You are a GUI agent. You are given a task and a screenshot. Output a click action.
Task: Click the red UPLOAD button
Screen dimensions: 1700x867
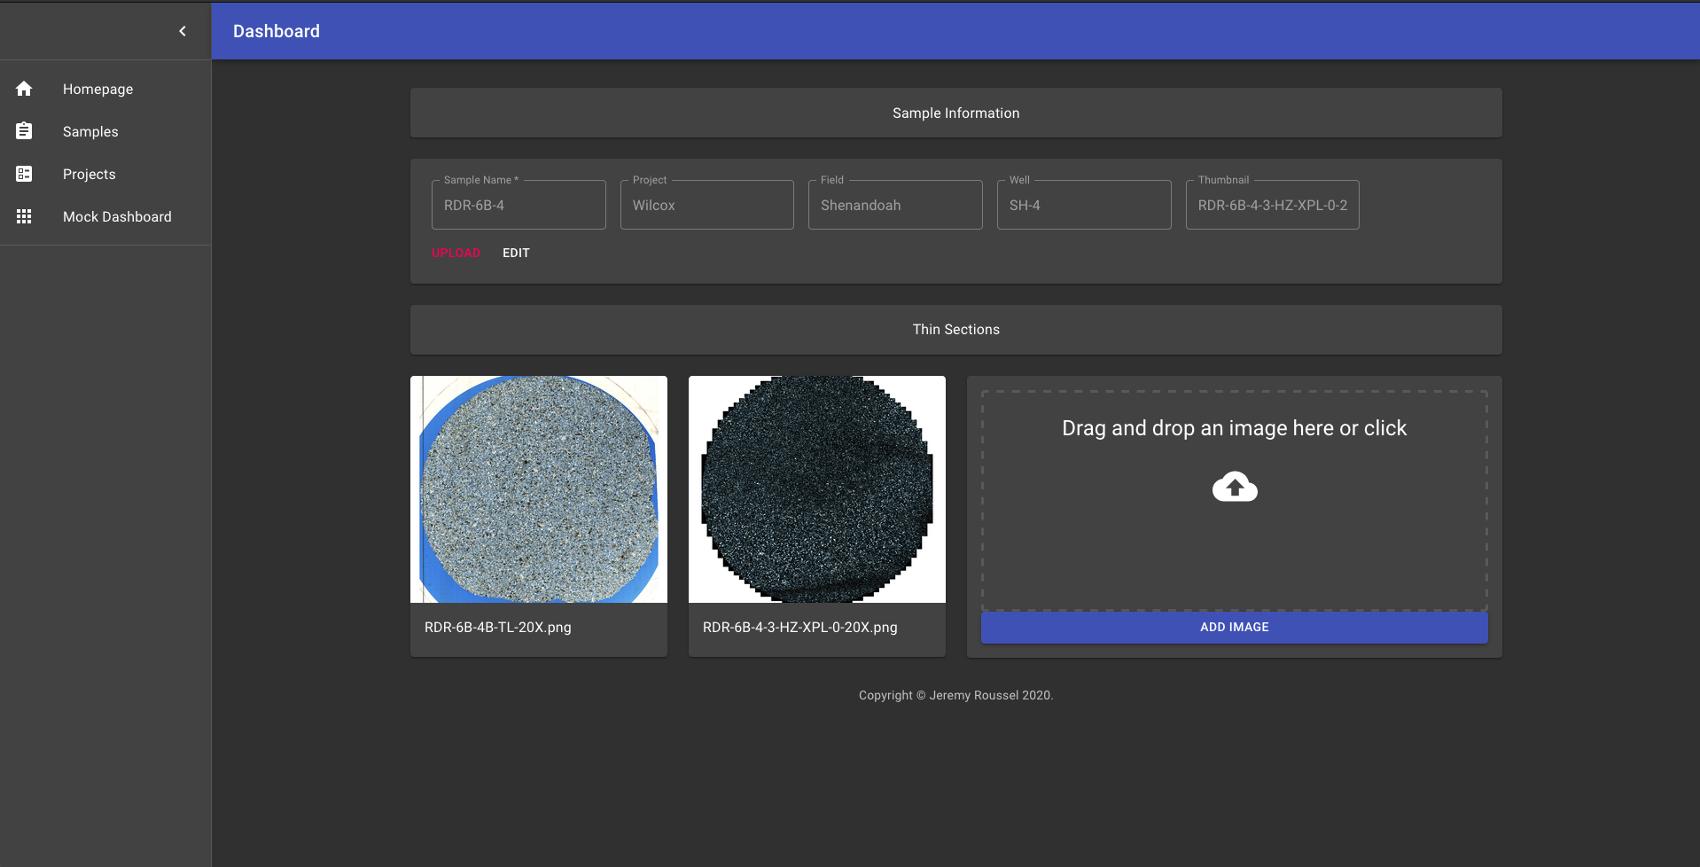point(456,253)
